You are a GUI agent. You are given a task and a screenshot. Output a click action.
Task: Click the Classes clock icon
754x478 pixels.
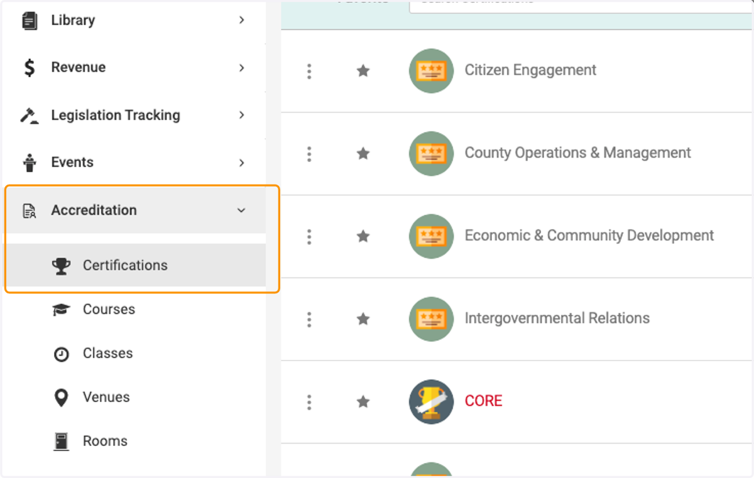[61, 354]
